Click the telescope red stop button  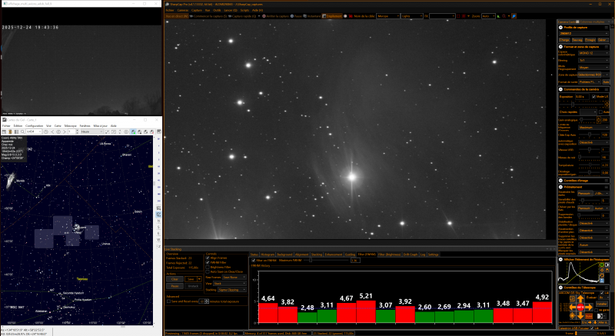click(580, 308)
